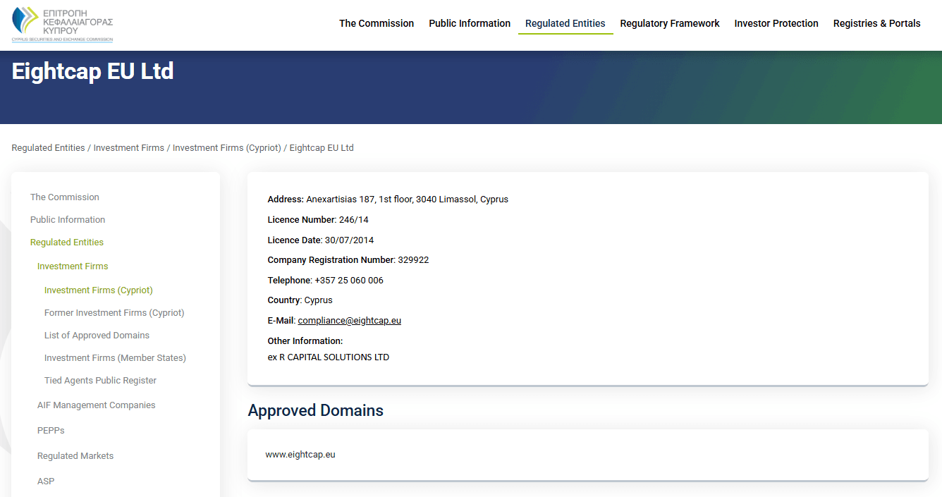
Task: Open List of Approved Domains sidebar item
Action: 97,336
